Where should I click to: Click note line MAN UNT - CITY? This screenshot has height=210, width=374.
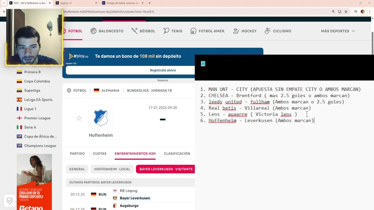pos(285,90)
